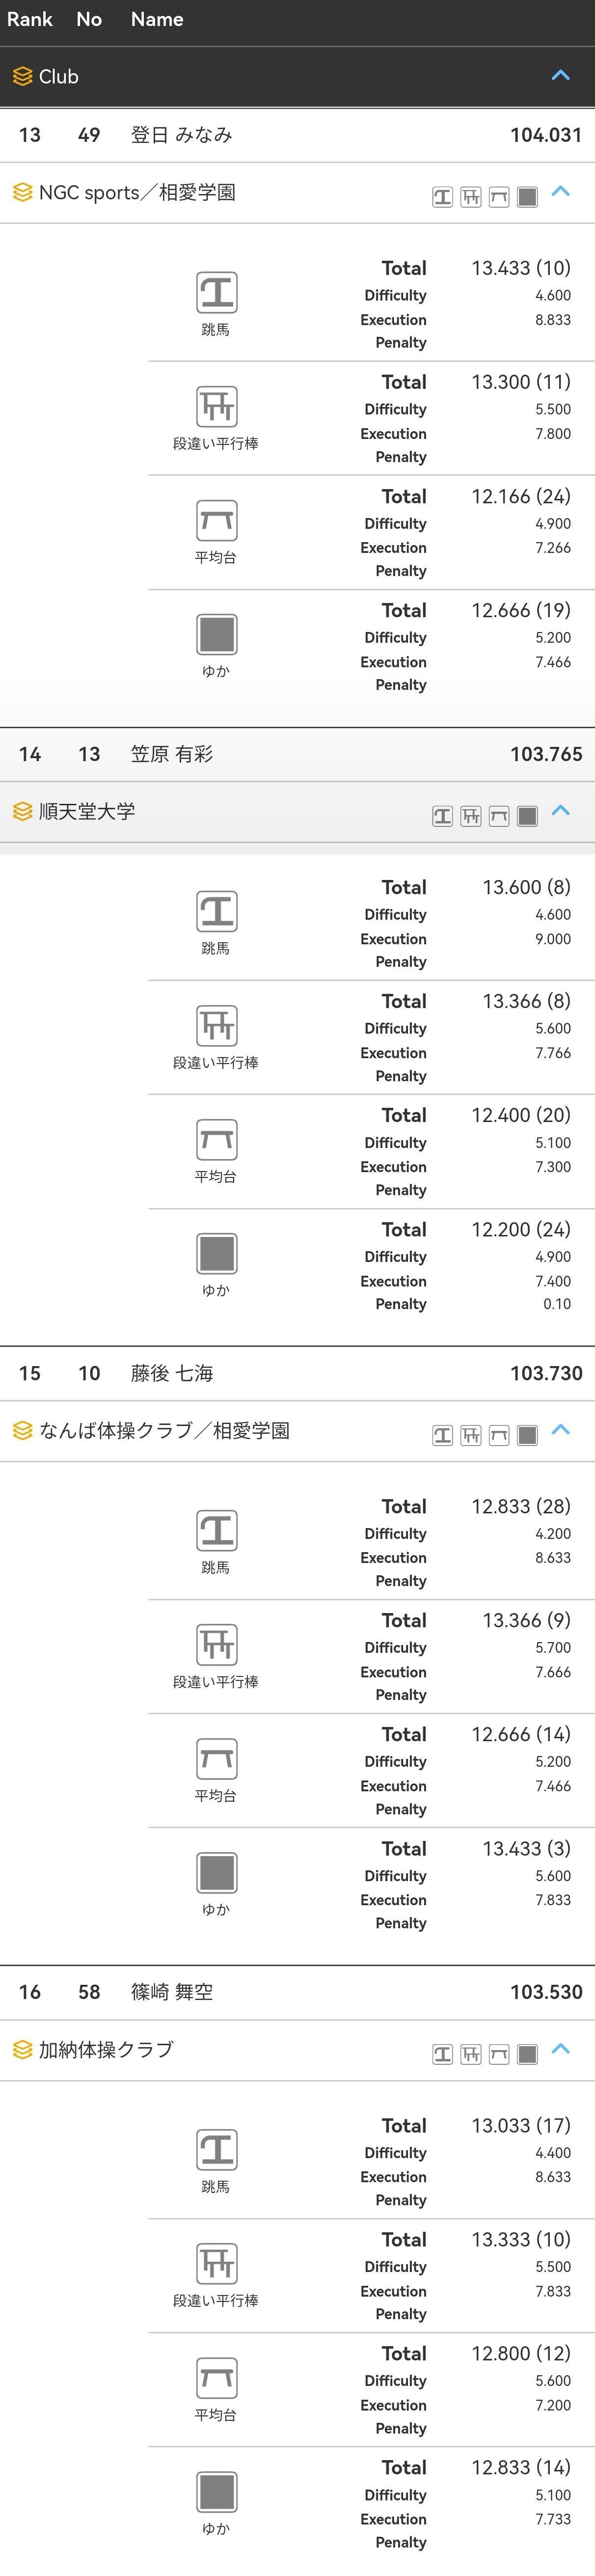Click uneven bars icon in 順天堂大学 row
The image size is (595, 2576).
[470, 816]
